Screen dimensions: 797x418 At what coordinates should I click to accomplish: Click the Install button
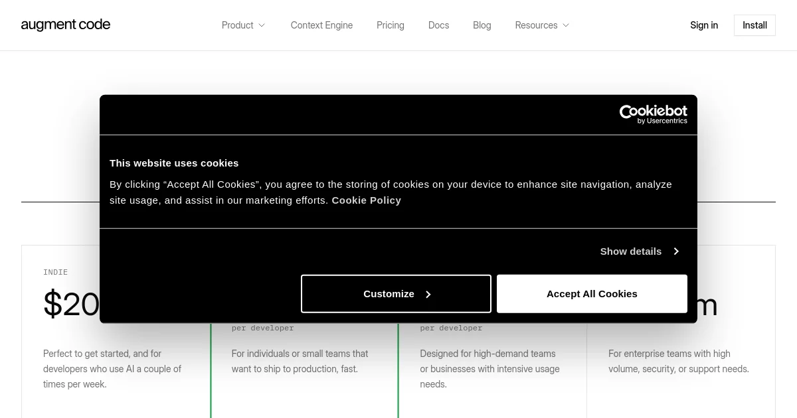(x=754, y=25)
